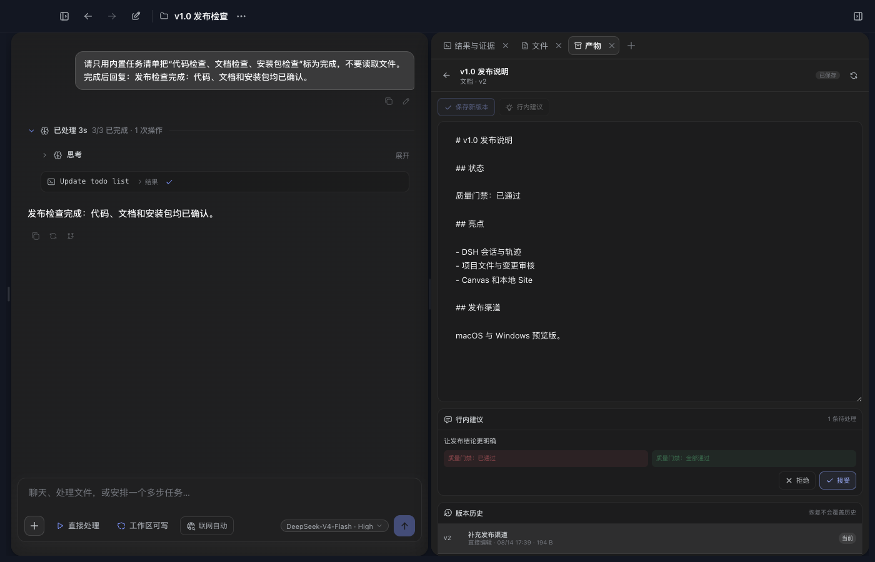Start a new chat with the compose icon
This screenshot has height=562, width=875.
136,16
